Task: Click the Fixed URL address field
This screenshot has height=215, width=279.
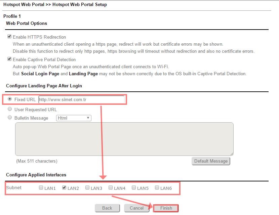Action: point(81,100)
